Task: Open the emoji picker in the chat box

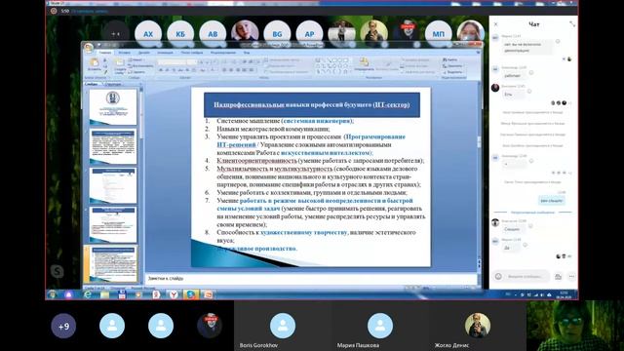Action: 498,276
